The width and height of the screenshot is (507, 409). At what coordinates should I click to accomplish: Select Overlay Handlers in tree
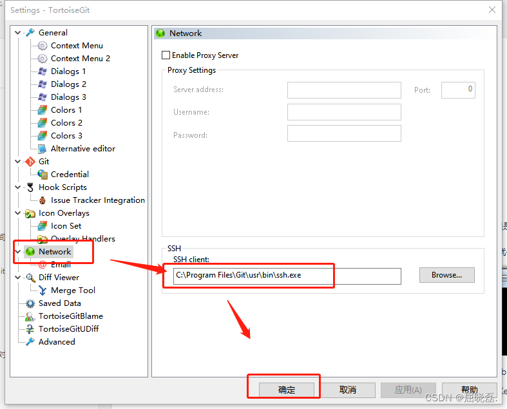(x=83, y=238)
